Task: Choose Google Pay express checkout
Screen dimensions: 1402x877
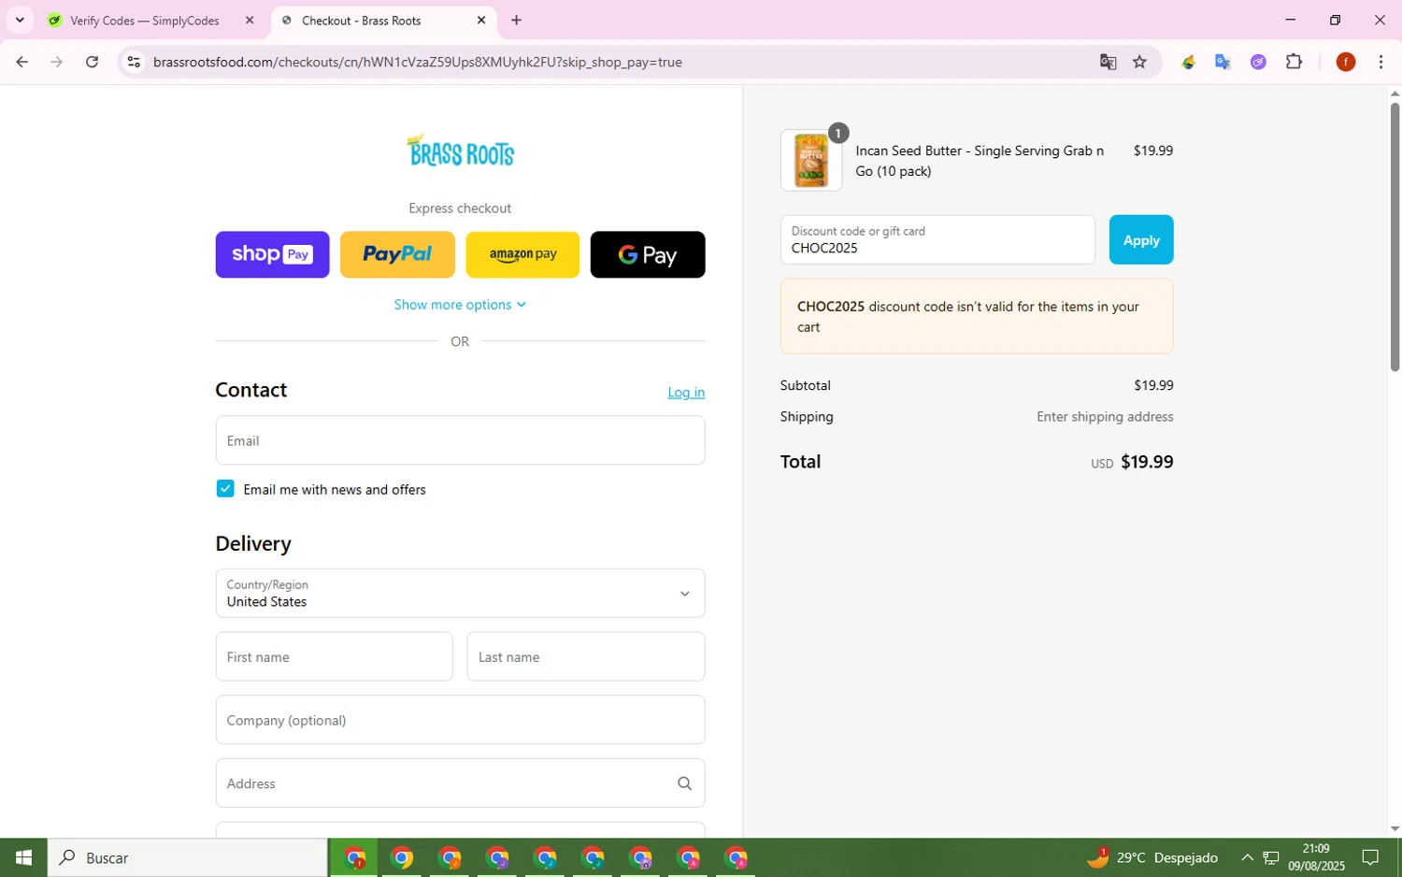Action: click(x=648, y=254)
